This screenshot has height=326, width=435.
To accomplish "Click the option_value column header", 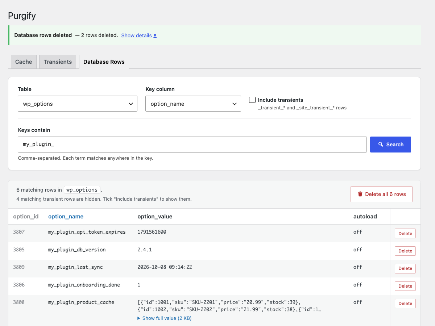I will 155,216.
